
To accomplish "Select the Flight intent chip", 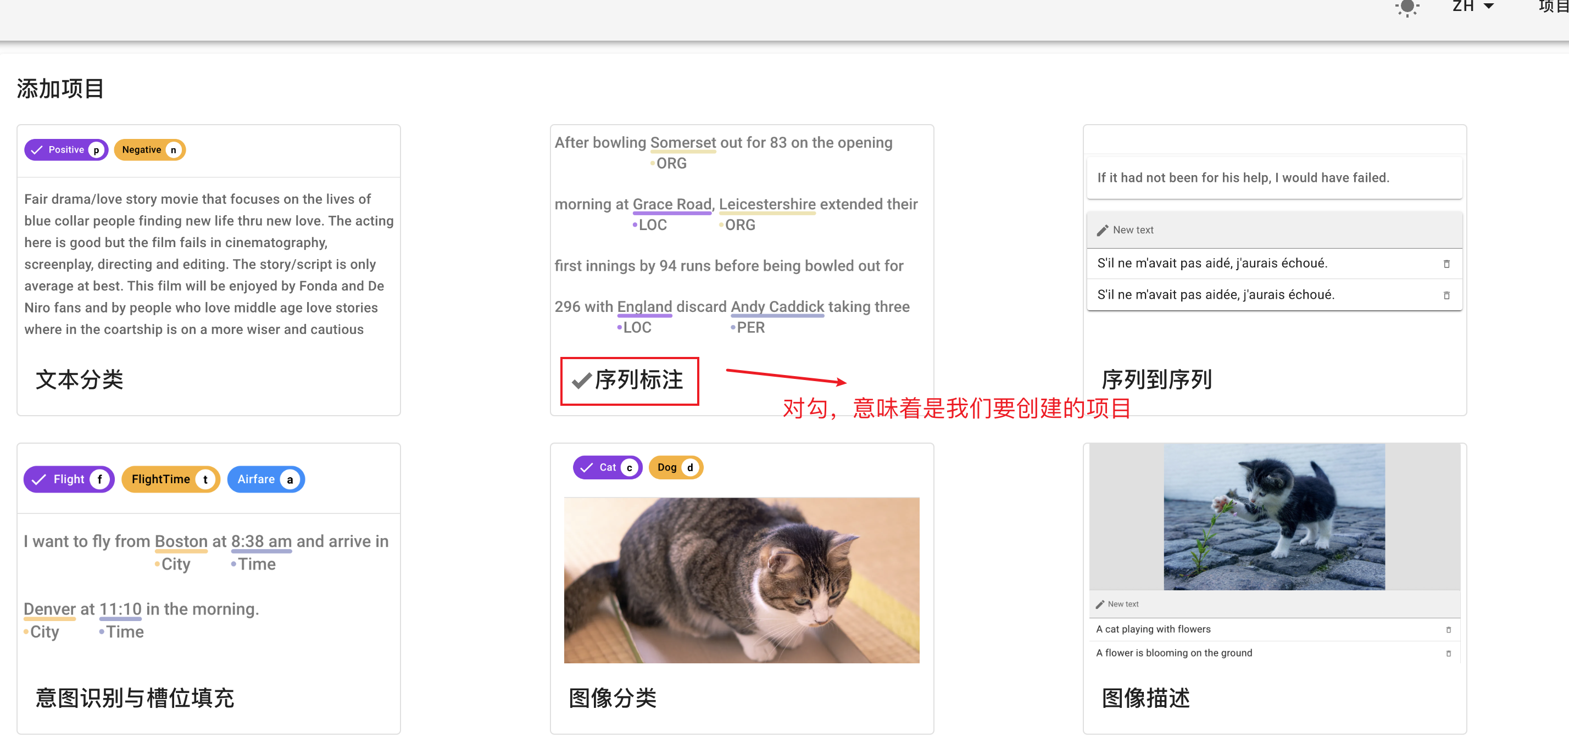I will point(69,479).
